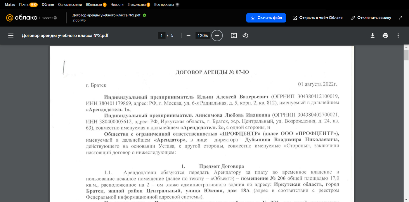This screenshot has width=409, height=202.
Task: Open ВКонтакте in the top menu
Action: click(94, 5)
